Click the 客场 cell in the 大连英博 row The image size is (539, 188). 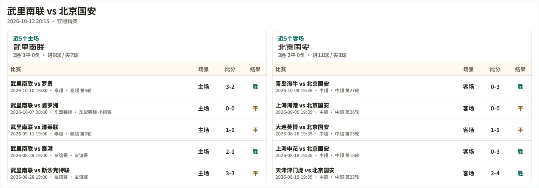coord(469,130)
